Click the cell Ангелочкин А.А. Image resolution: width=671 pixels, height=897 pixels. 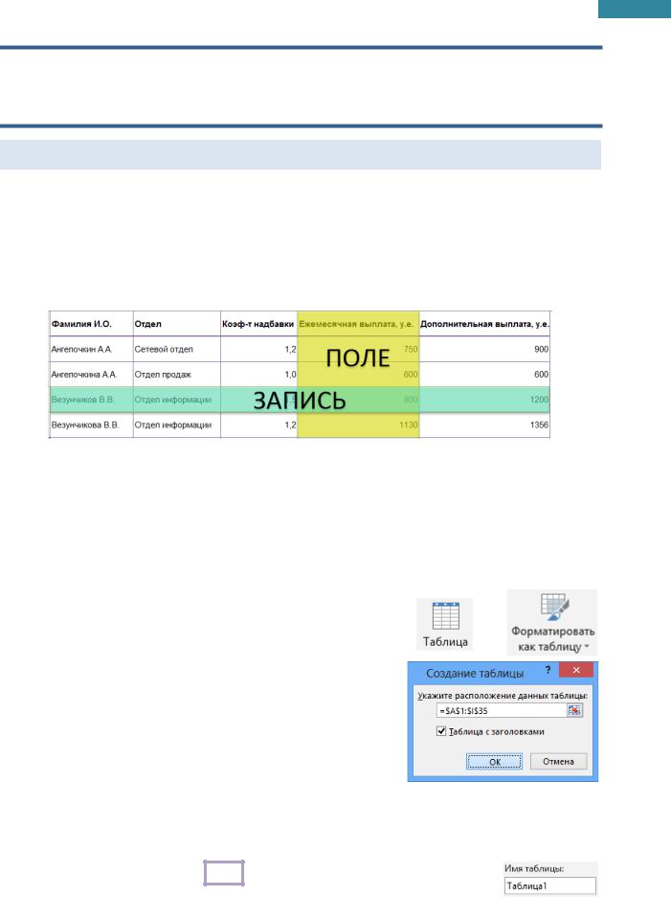pos(92,349)
